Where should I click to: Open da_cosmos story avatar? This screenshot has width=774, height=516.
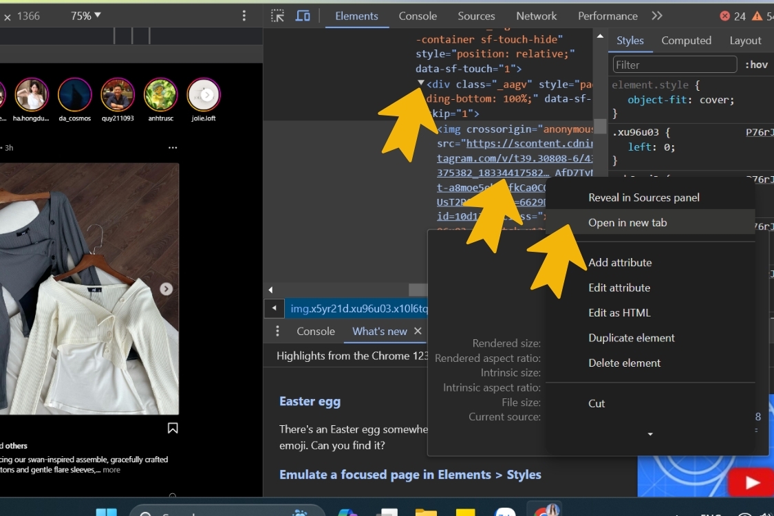(x=74, y=94)
